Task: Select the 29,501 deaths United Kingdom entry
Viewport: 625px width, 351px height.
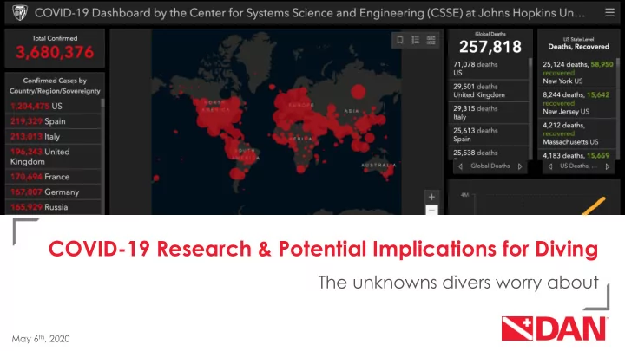Action: 490,91
